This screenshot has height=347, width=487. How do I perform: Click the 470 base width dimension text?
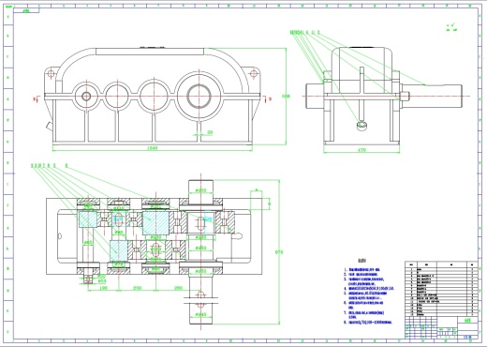(x=362, y=150)
